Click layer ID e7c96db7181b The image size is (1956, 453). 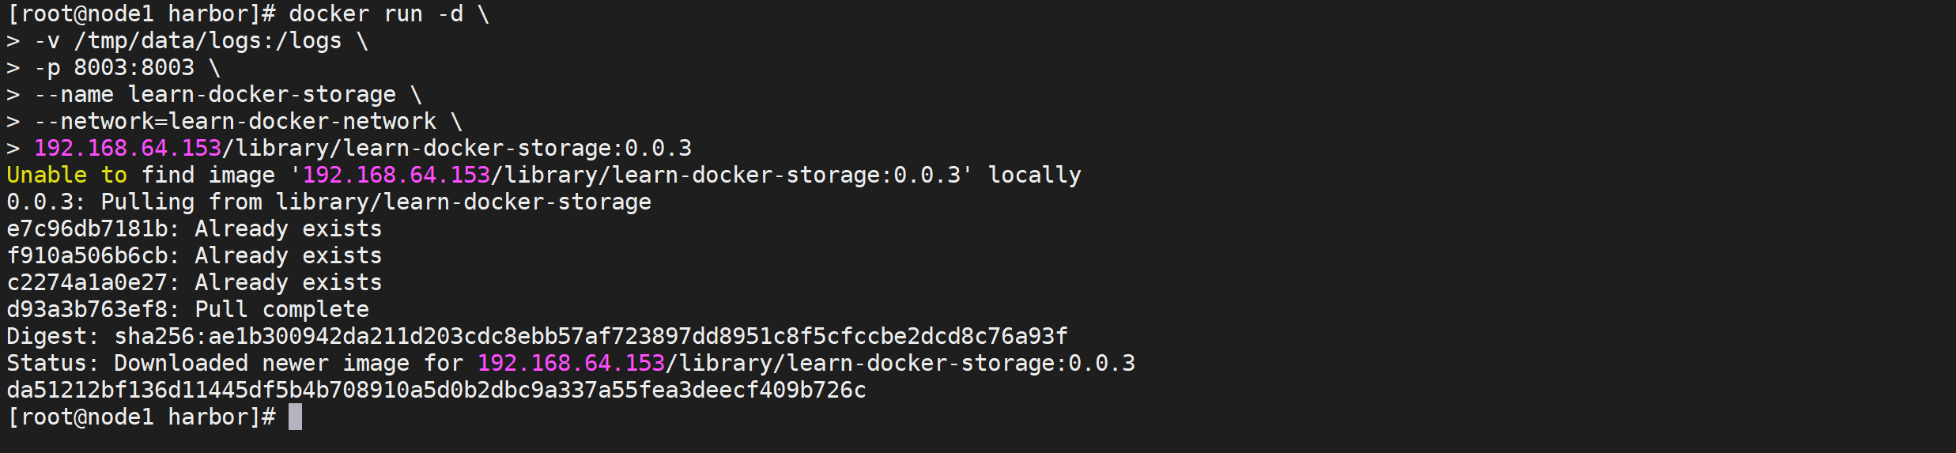click(x=87, y=228)
